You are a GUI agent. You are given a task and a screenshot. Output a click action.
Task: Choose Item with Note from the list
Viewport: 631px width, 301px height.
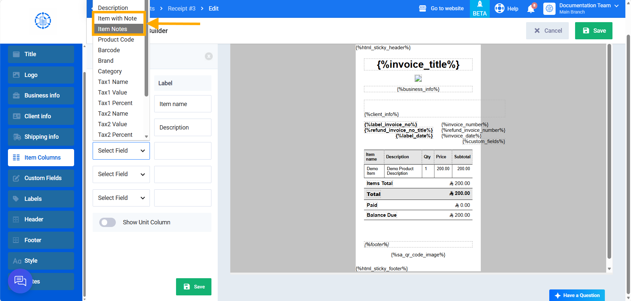point(118,19)
